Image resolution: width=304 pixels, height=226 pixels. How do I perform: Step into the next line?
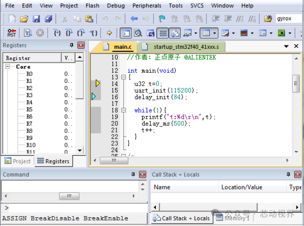tap(57, 33)
